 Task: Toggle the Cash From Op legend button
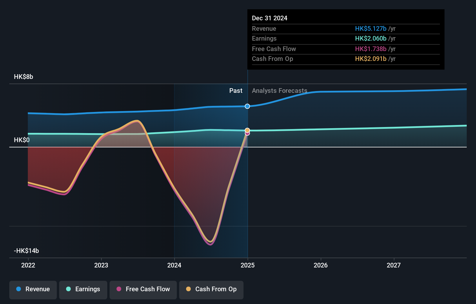[x=211, y=290]
